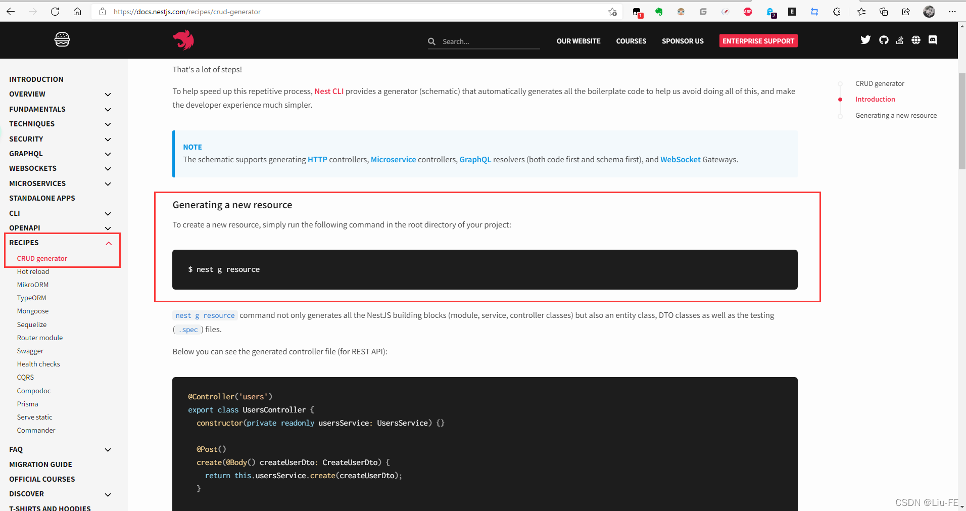Jump to Introduction in page outline
The image size is (966, 511).
coord(875,99)
